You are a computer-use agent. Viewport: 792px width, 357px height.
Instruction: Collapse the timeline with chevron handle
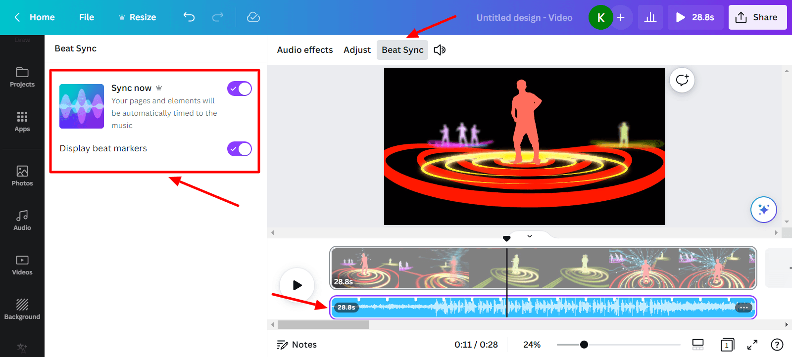[x=530, y=236]
